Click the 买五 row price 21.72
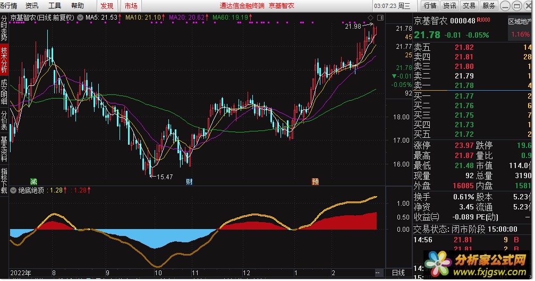535x281 pixels. coord(464,134)
